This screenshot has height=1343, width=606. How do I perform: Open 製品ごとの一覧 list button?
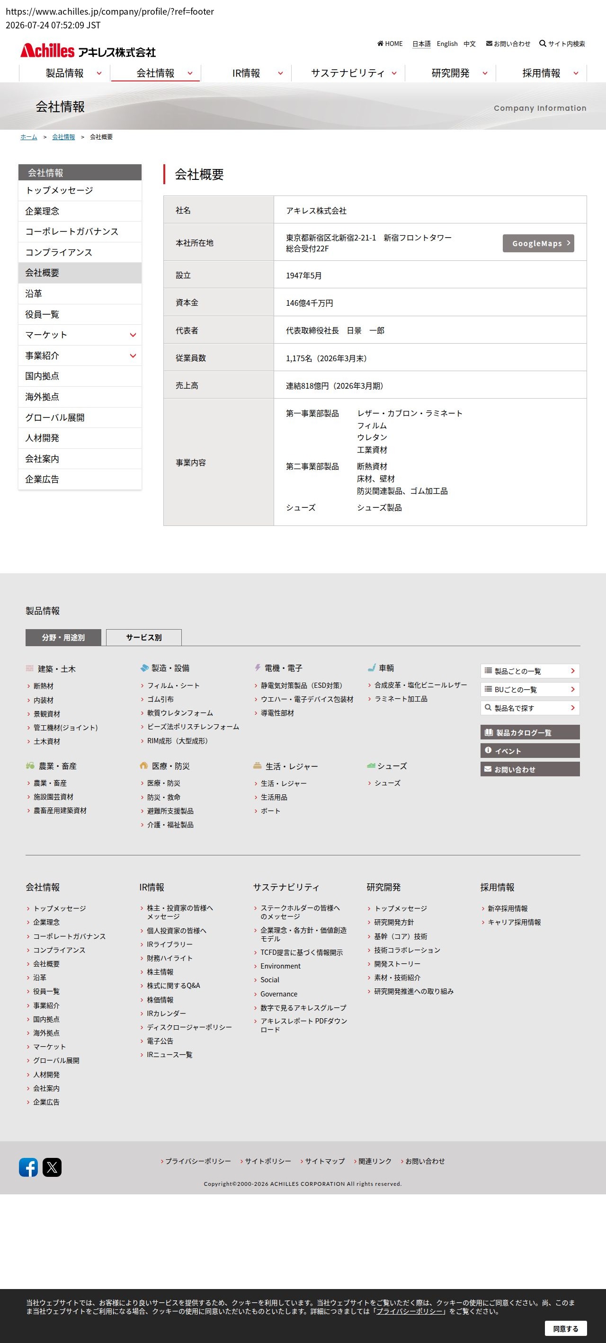[x=530, y=671]
